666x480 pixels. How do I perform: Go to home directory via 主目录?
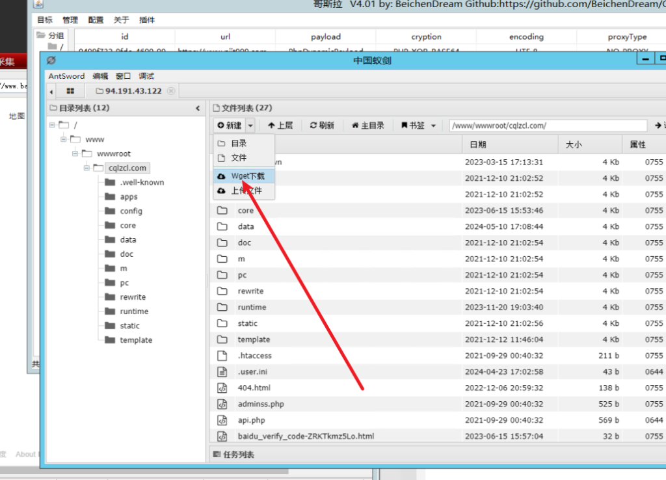pyautogui.click(x=367, y=126)
